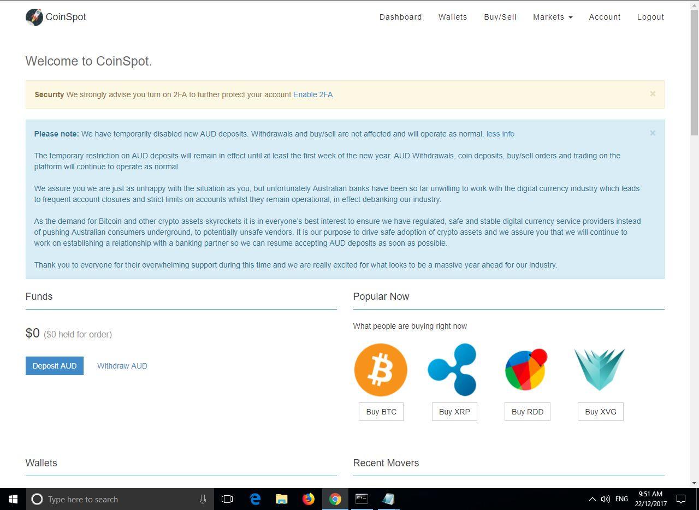Open the Action Center notification icon
The height and width of the screenshot is (510, 699).
(680, 499)
